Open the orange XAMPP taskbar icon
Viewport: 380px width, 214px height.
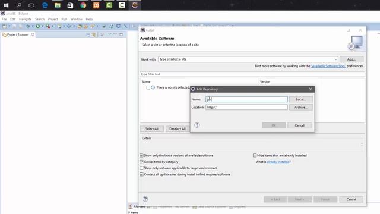point(96,5)
